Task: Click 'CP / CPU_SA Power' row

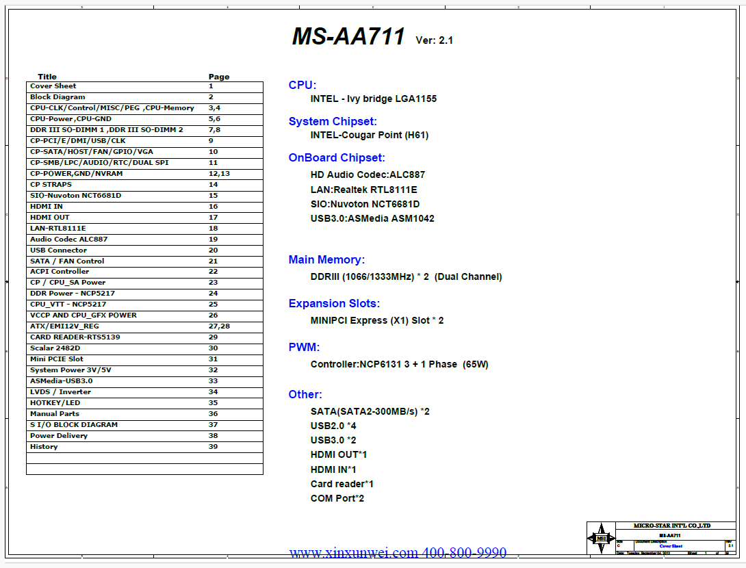Action: [144, 283]
